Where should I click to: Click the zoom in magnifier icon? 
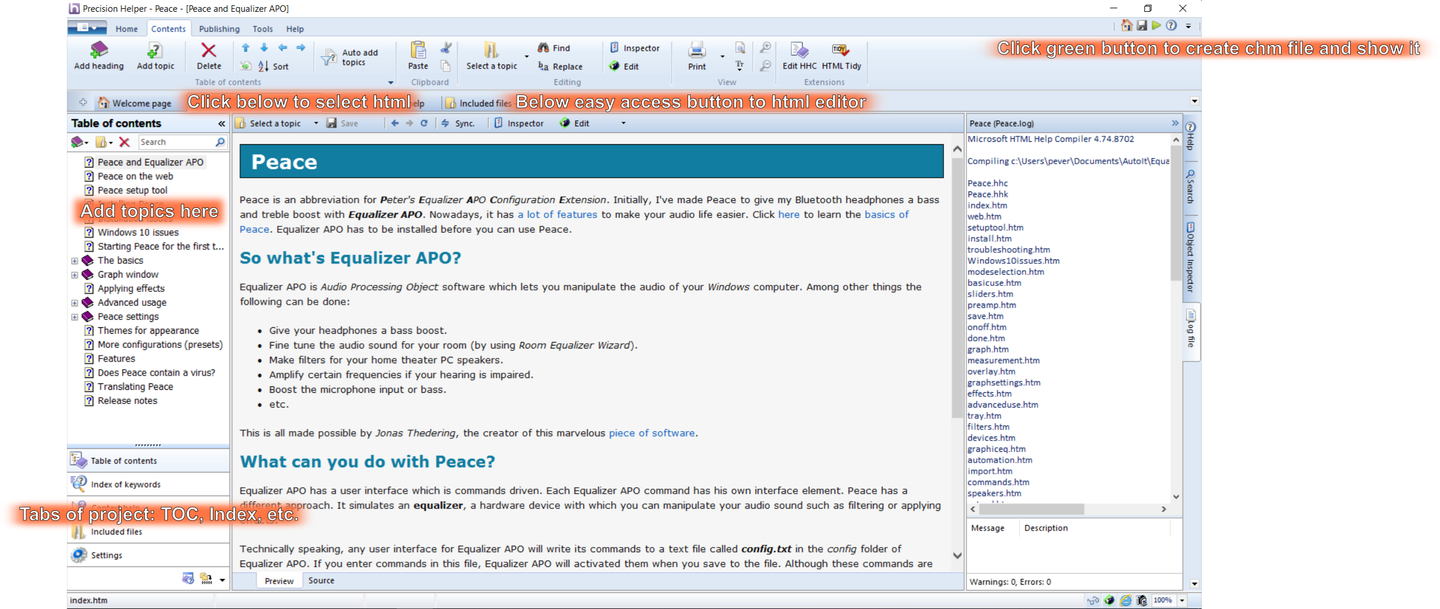(x=766, y=48)
